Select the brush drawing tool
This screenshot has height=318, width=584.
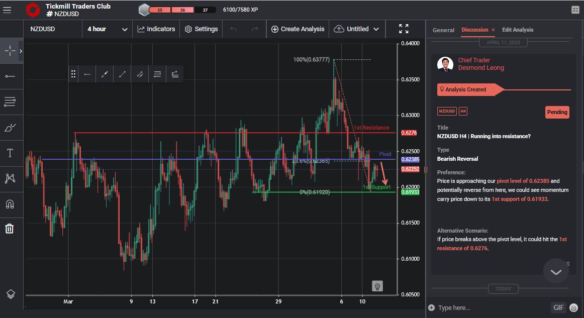pyautogui.click(x=10, y=127)
